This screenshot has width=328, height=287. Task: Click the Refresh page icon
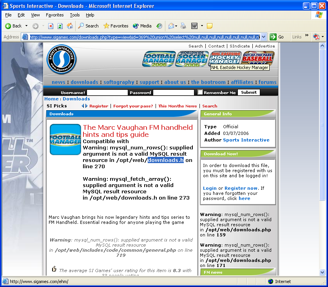[60, 26]
